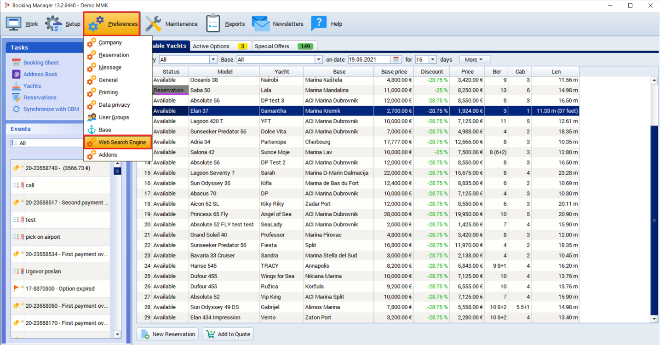Image resolution: width=660 pixels, height=345 pixels.
Task: Click the User Groups people icon
Action: [92, 117]
